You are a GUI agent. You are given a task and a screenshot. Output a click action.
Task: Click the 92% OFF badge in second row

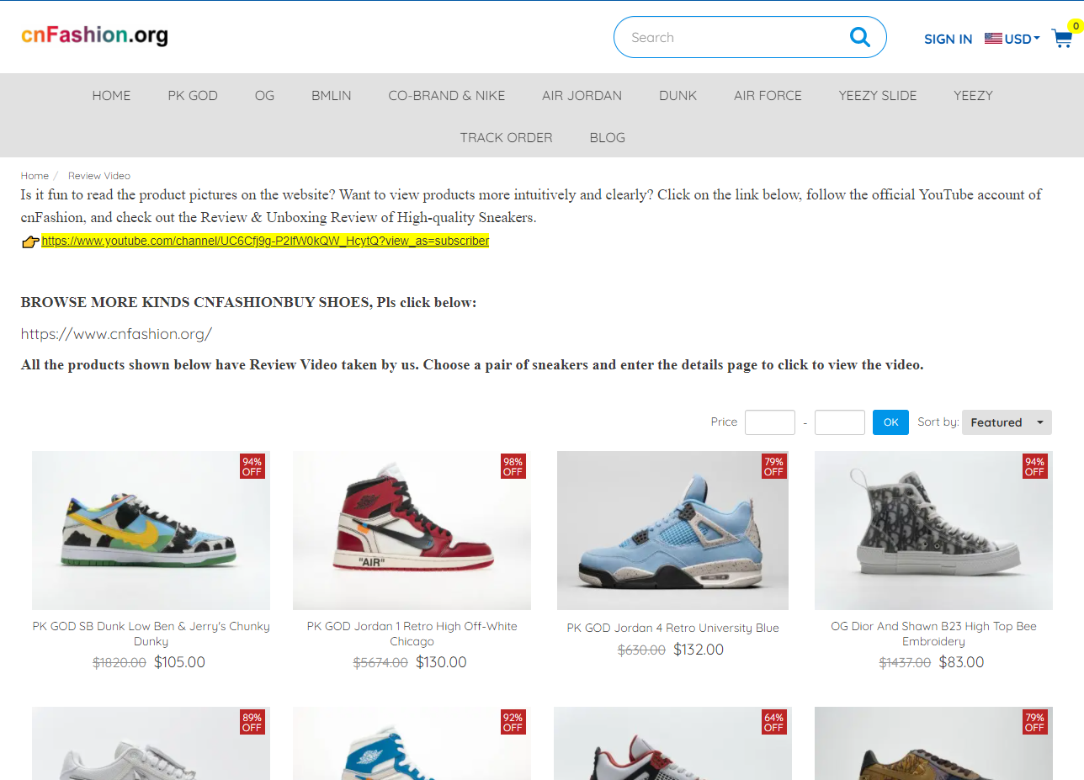pyautogui.click(x=513, y=723)
